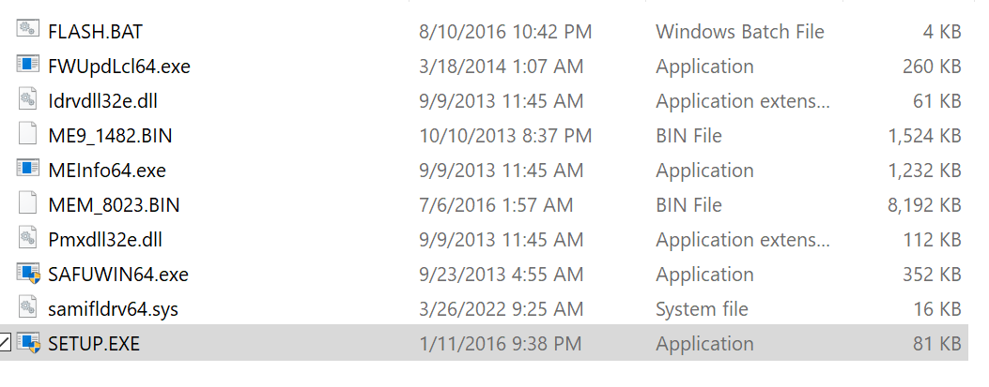989x387 pixels.
Task: Click the Pmxdll32e.dll file icon
Action: [x=27, y=239]
